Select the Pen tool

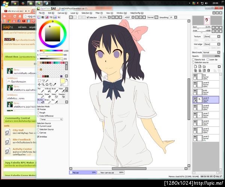click(x=41, y=90)
